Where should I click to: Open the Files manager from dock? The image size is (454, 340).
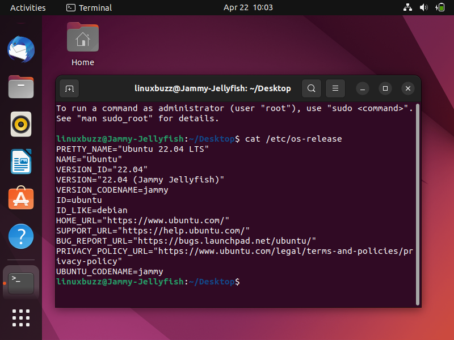tap(21, 87)
